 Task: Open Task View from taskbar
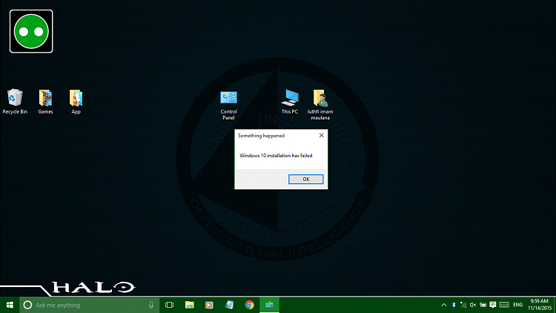[x=170, y=305]
